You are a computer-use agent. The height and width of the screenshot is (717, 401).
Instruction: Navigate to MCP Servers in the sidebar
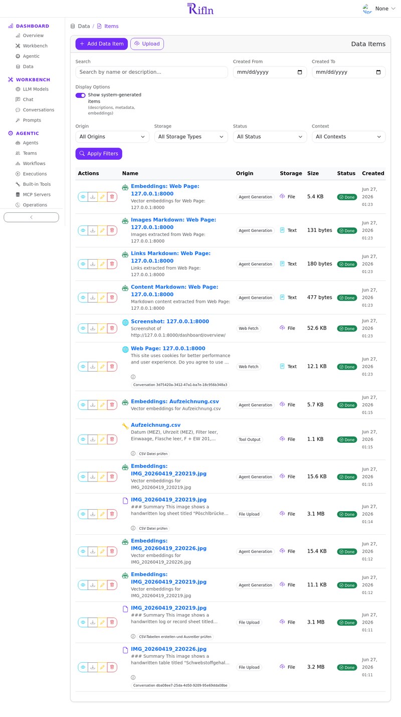[x=37, y=195]
